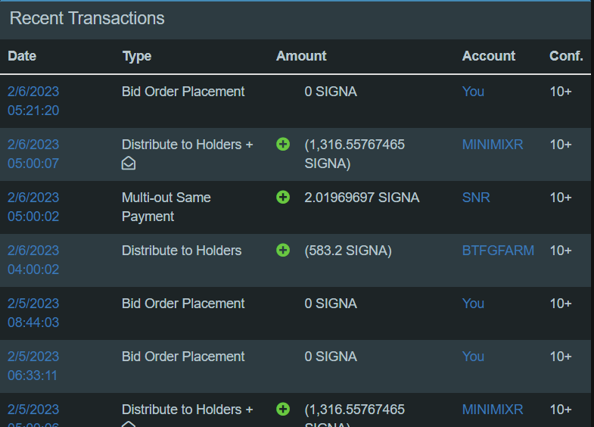The width and height of the screenshot is (594, 427).
Task: Select the 0 SIGNA amount at 05:21:20
Action: click(331, 92)
